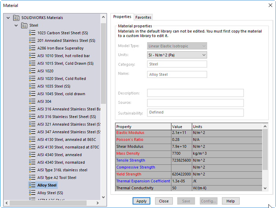Click the Tensile Strength value 723825600

pos(181,160)
